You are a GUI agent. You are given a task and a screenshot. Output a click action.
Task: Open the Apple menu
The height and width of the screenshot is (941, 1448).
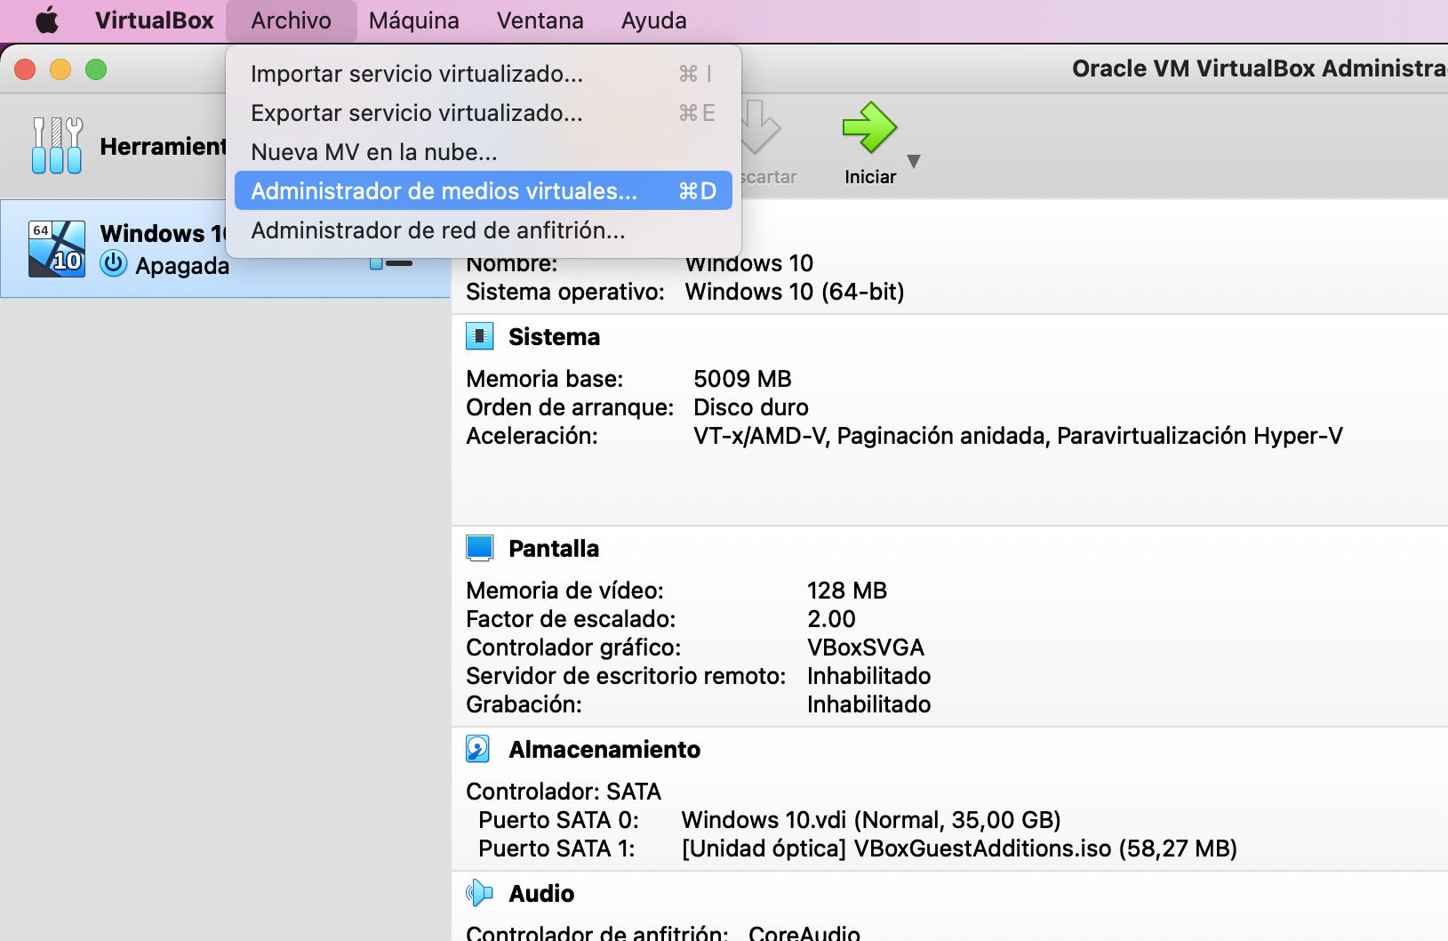(x=46, y=20)
